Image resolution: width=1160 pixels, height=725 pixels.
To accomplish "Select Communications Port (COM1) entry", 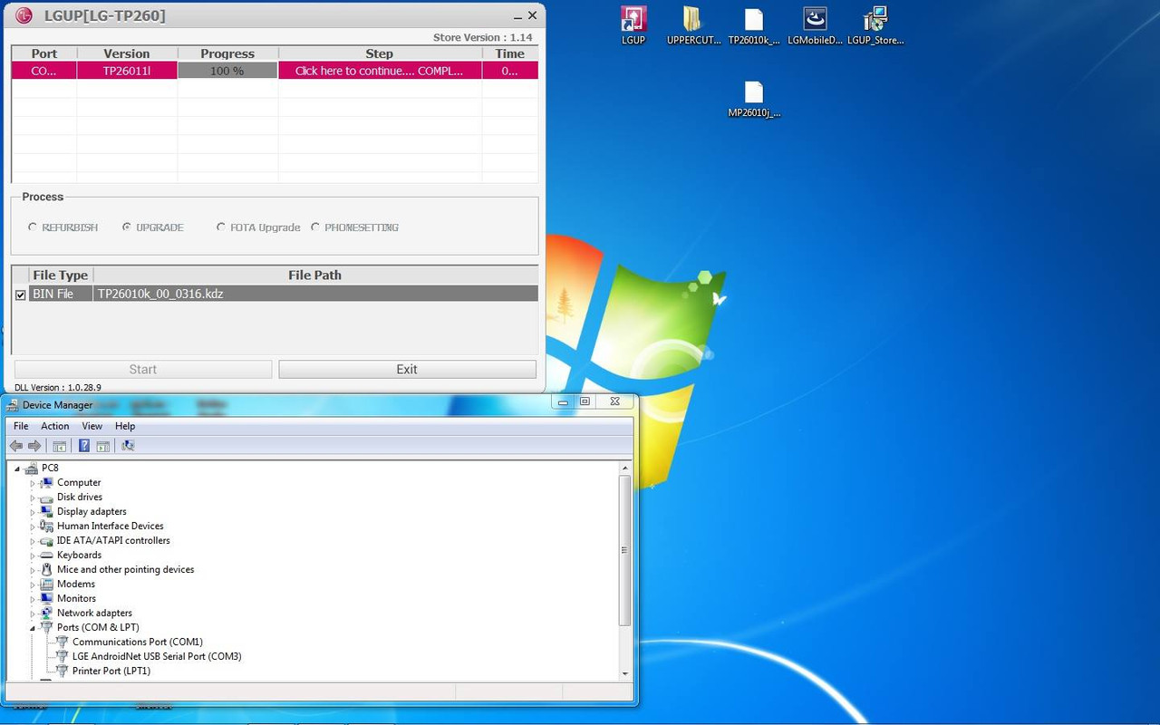I will tap(138, 642).
